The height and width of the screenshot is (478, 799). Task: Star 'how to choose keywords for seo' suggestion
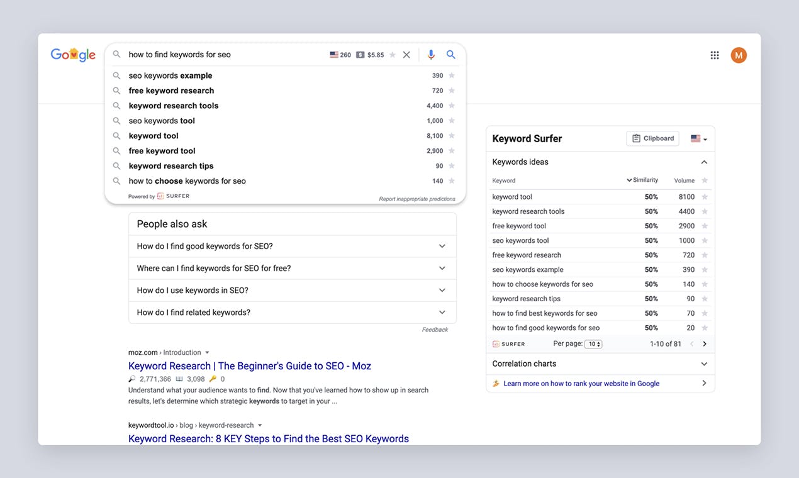452,181
